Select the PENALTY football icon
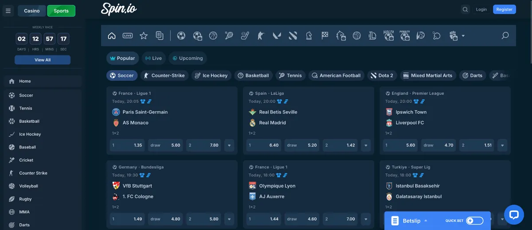Image resolution: width=532 pixels, height=230 pixels. [405, 35]
